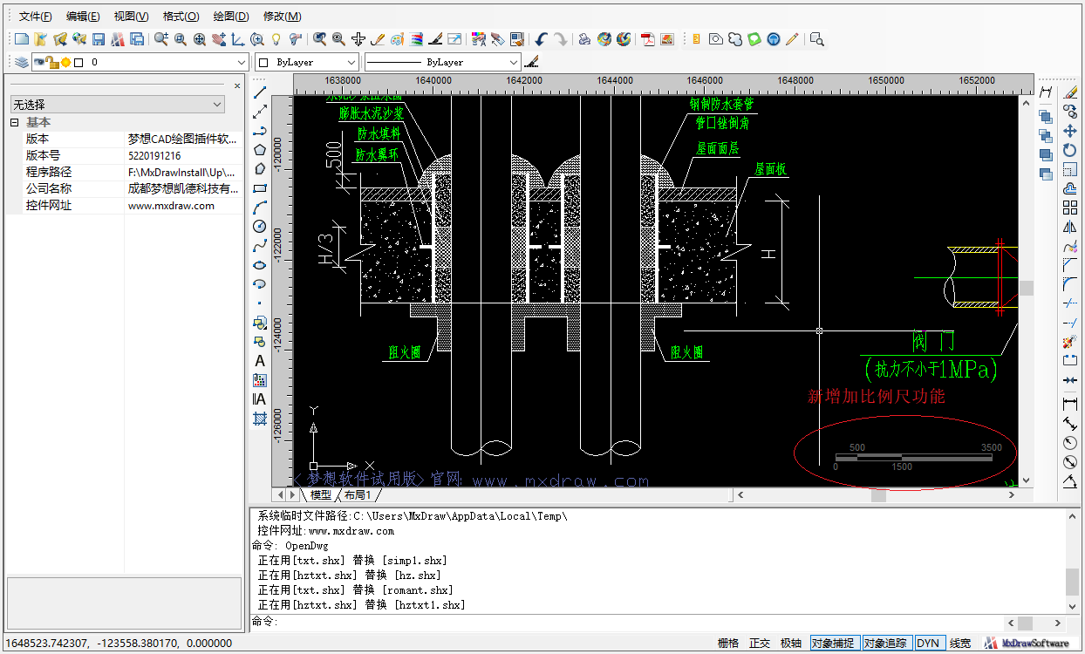Click the Redo arrow icon

click(x=561, y=39)
